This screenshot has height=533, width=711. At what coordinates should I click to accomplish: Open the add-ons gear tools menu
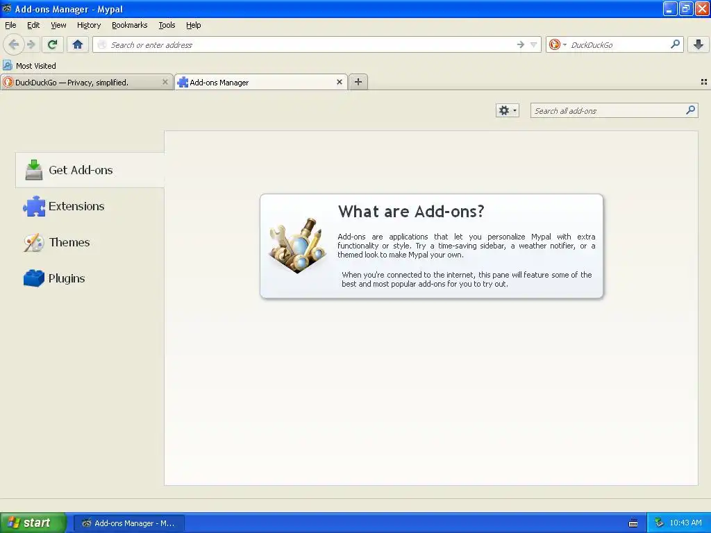(507, 110)
